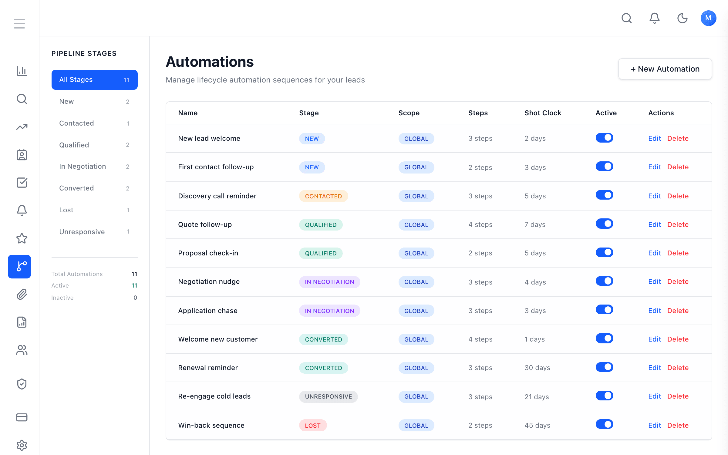Click the top bar search icon
This screenshot has height=455, width=728.
point(626,18)
